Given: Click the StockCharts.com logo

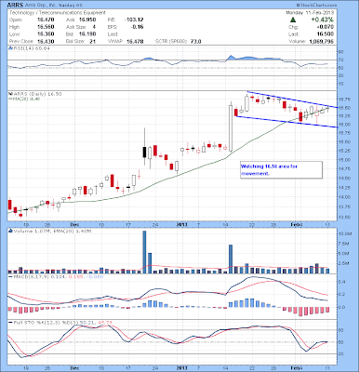Looking at the screenshot, I should coord(316,6).
